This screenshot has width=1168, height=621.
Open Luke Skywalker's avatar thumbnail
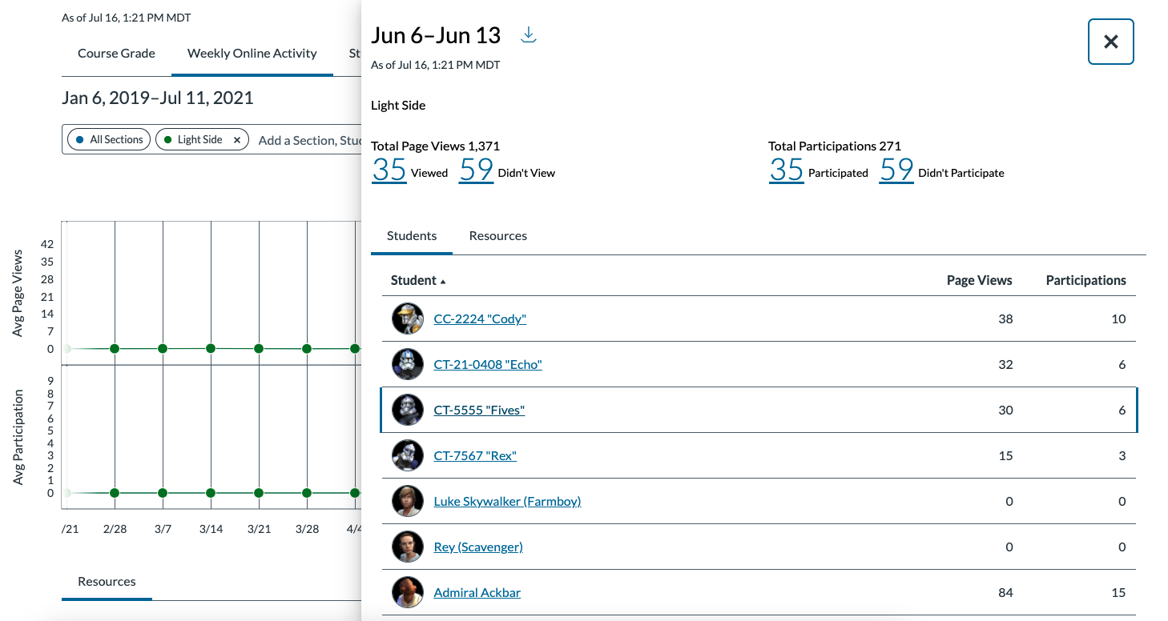(x=408, y=501)
